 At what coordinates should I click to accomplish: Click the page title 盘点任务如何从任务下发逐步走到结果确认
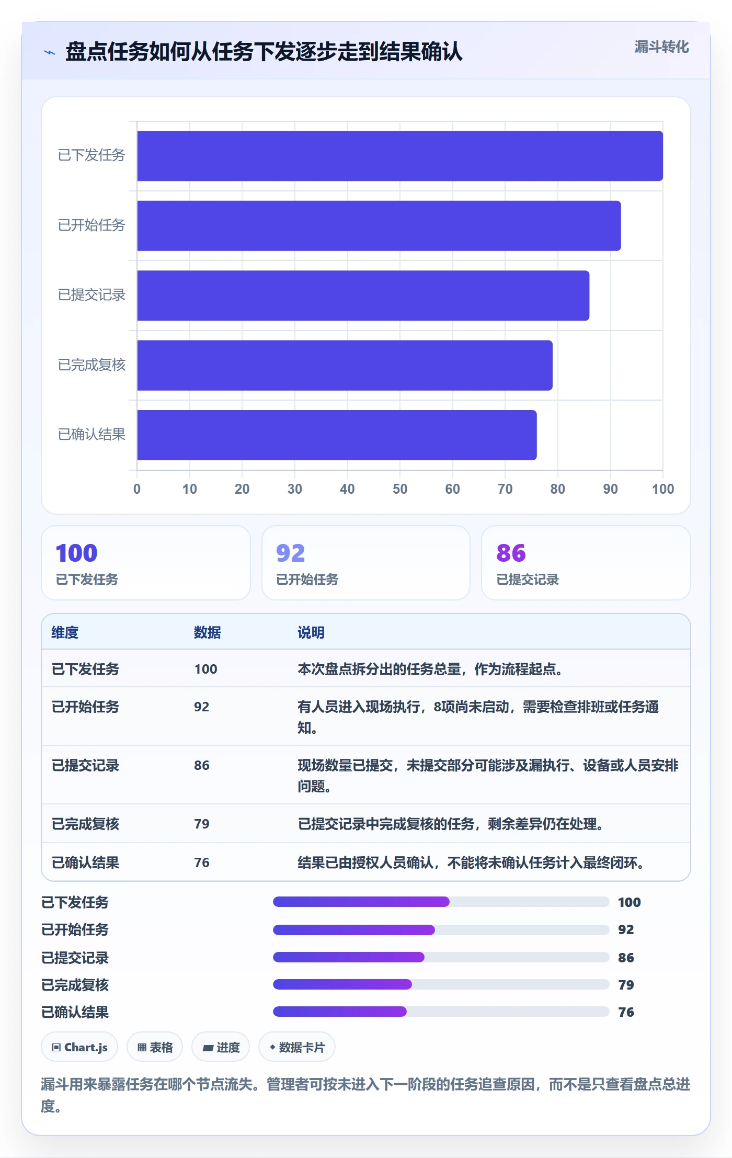click(264, 52)
